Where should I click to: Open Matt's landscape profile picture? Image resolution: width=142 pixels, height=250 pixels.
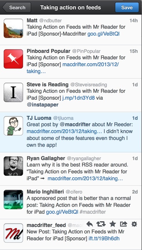(x=13, y=28)
